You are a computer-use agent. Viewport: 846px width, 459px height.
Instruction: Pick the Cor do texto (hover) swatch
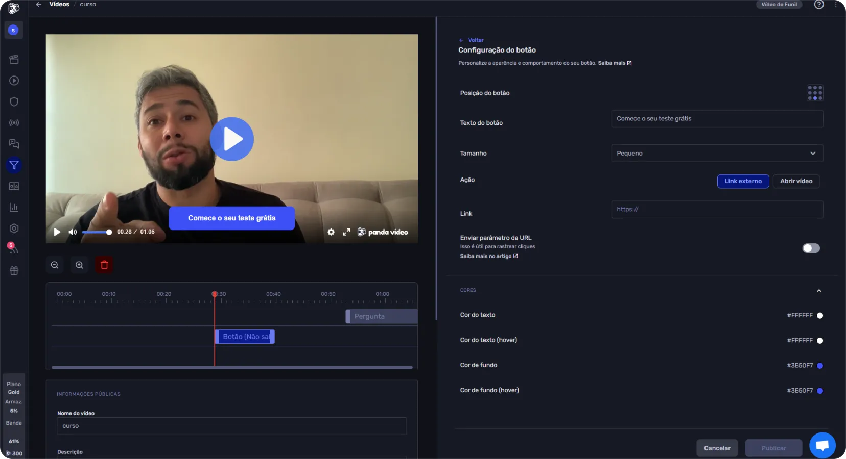(x=820, y=341)
